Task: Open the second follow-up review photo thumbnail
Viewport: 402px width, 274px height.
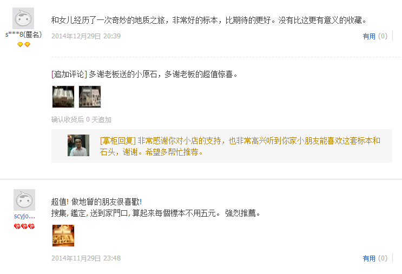Action: [x=90, y=97]
